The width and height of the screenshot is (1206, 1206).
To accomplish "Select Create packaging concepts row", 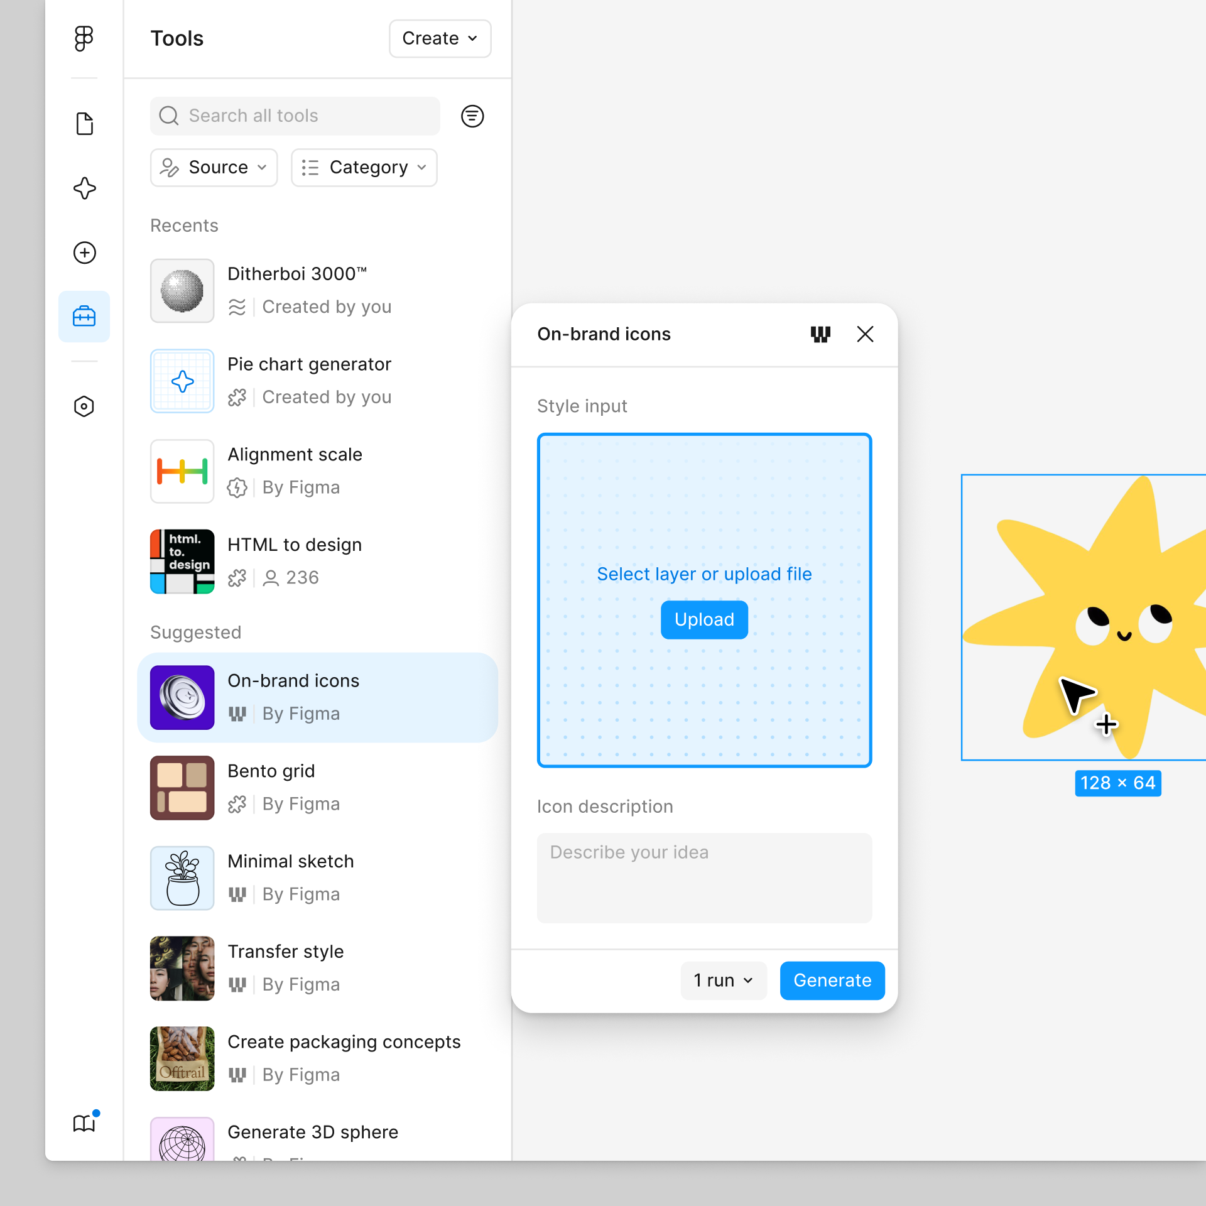I will click(x=317, y=1058).
